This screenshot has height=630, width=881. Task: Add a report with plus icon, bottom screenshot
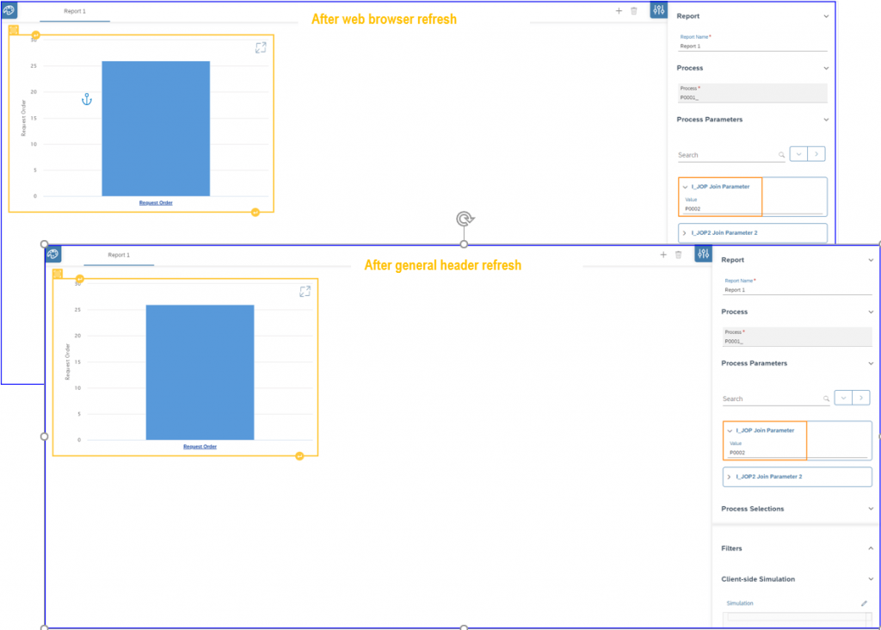[x=663, y=255]
